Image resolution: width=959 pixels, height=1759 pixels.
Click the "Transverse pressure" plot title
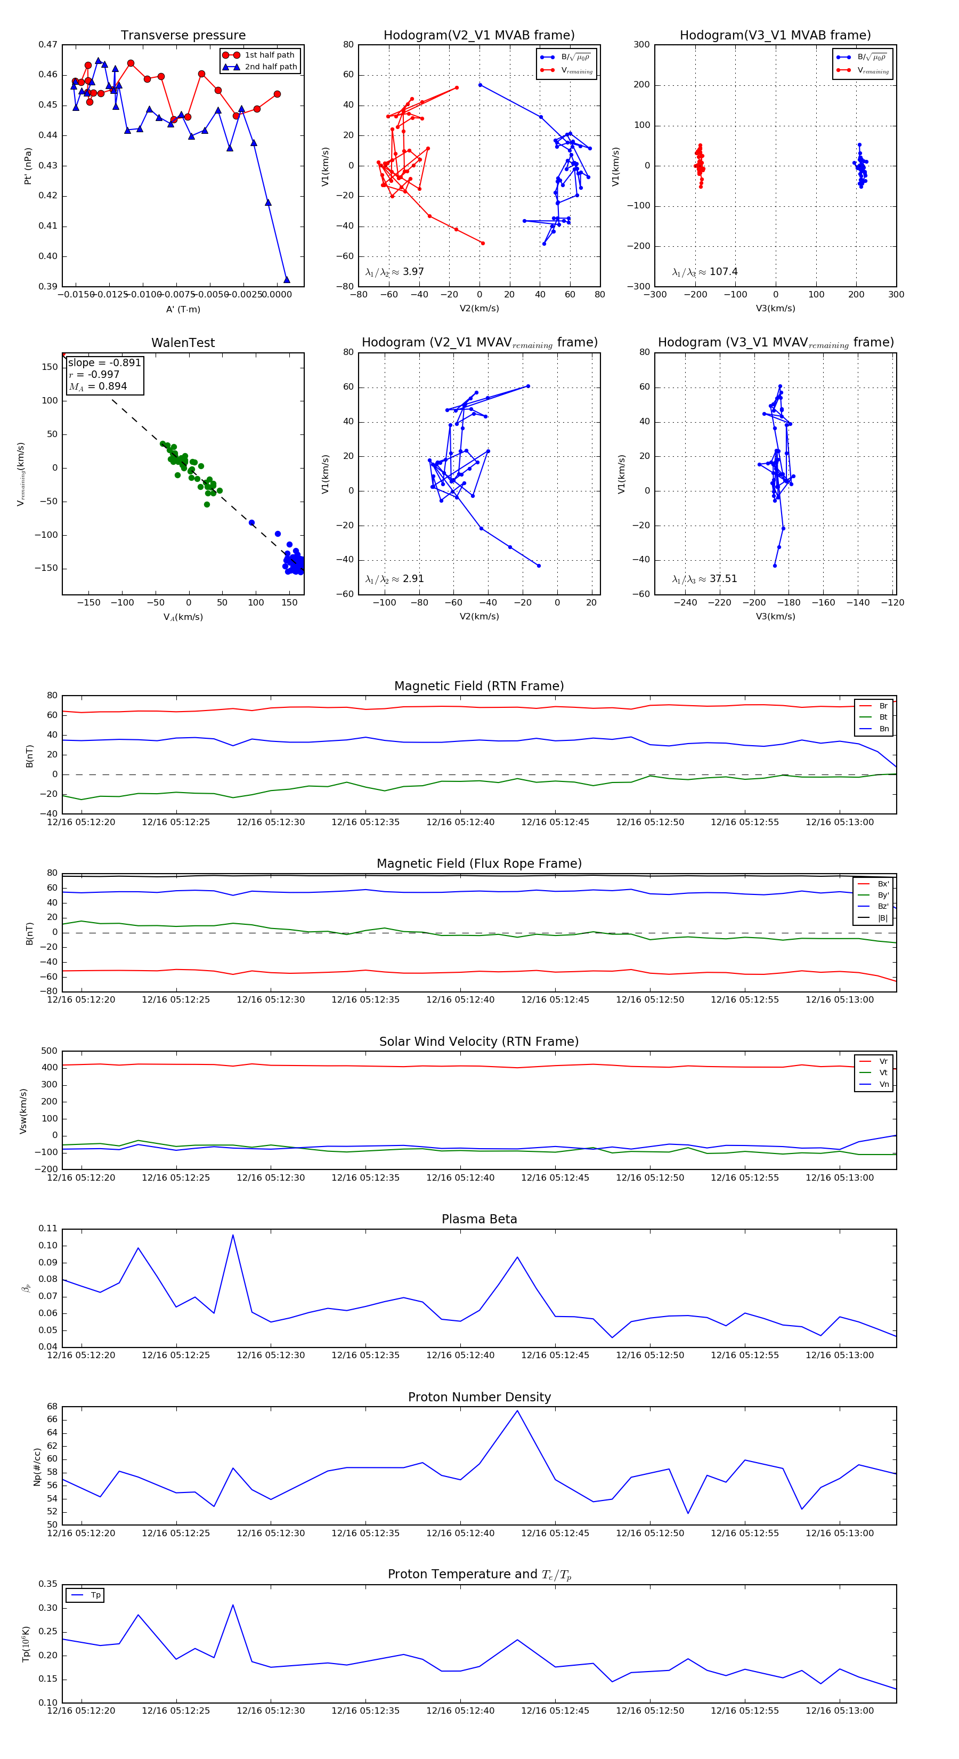[183, 36]
